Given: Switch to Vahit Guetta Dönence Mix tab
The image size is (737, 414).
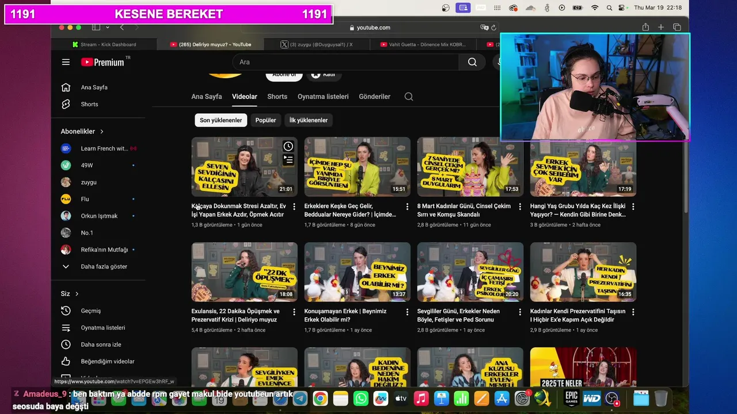Looking at the screenshot, I should [423, 44].
